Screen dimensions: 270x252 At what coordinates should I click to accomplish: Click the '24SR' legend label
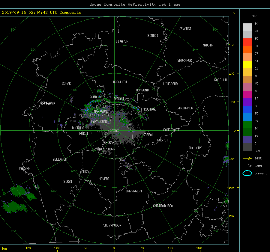258,158
